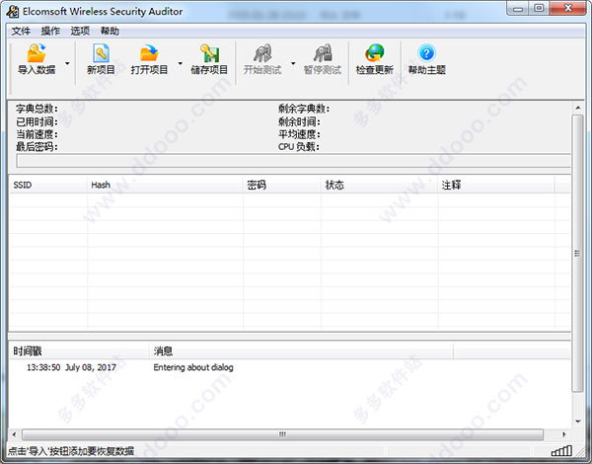Click the scroll right arrow

[564, 434]
